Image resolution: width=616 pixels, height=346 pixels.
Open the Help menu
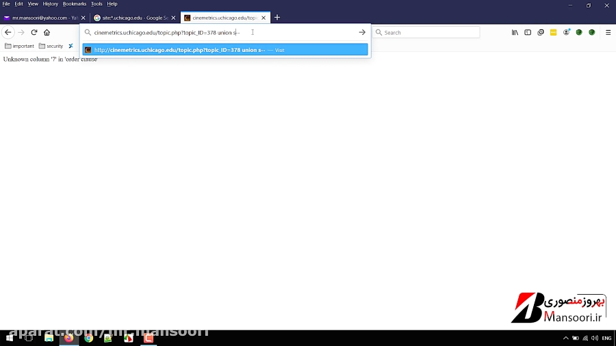point(112,4)
